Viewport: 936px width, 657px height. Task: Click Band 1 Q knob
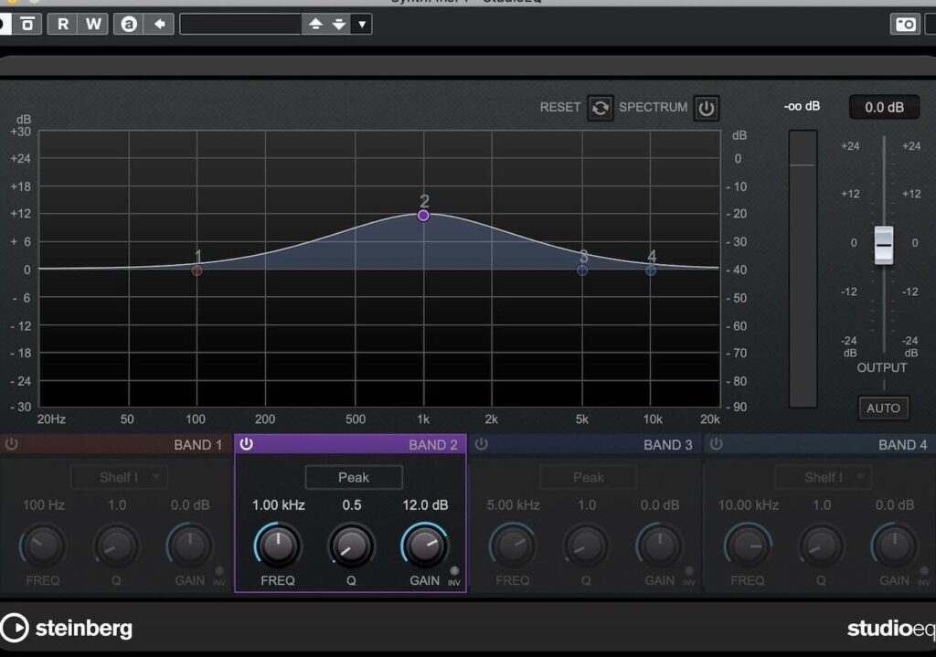coord(116,546)
